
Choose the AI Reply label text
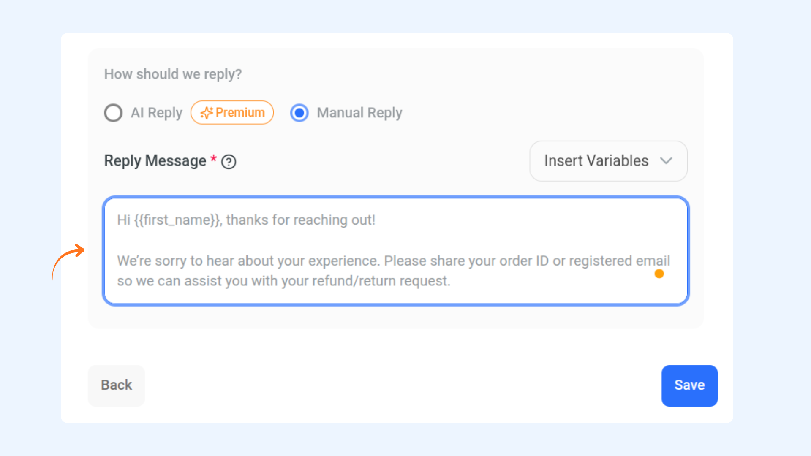click(x=156, y=113)
